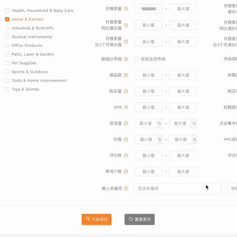Focus 评分数 minimum field
237x237 pixels.
point(148,156)
